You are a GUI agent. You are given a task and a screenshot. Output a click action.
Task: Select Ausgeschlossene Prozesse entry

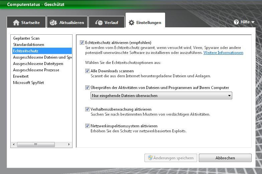click(x=42, y=70)
